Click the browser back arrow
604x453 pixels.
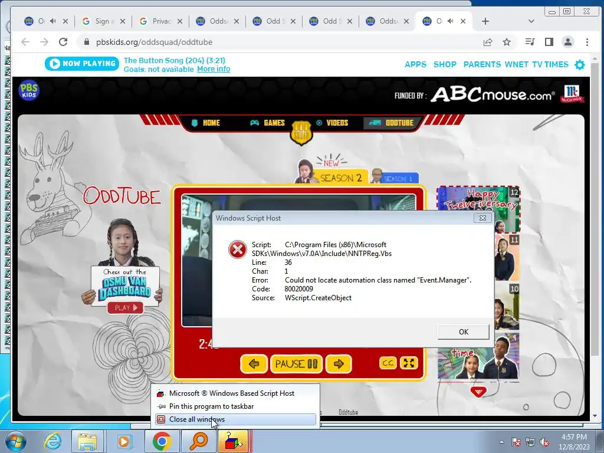[25, 42]
